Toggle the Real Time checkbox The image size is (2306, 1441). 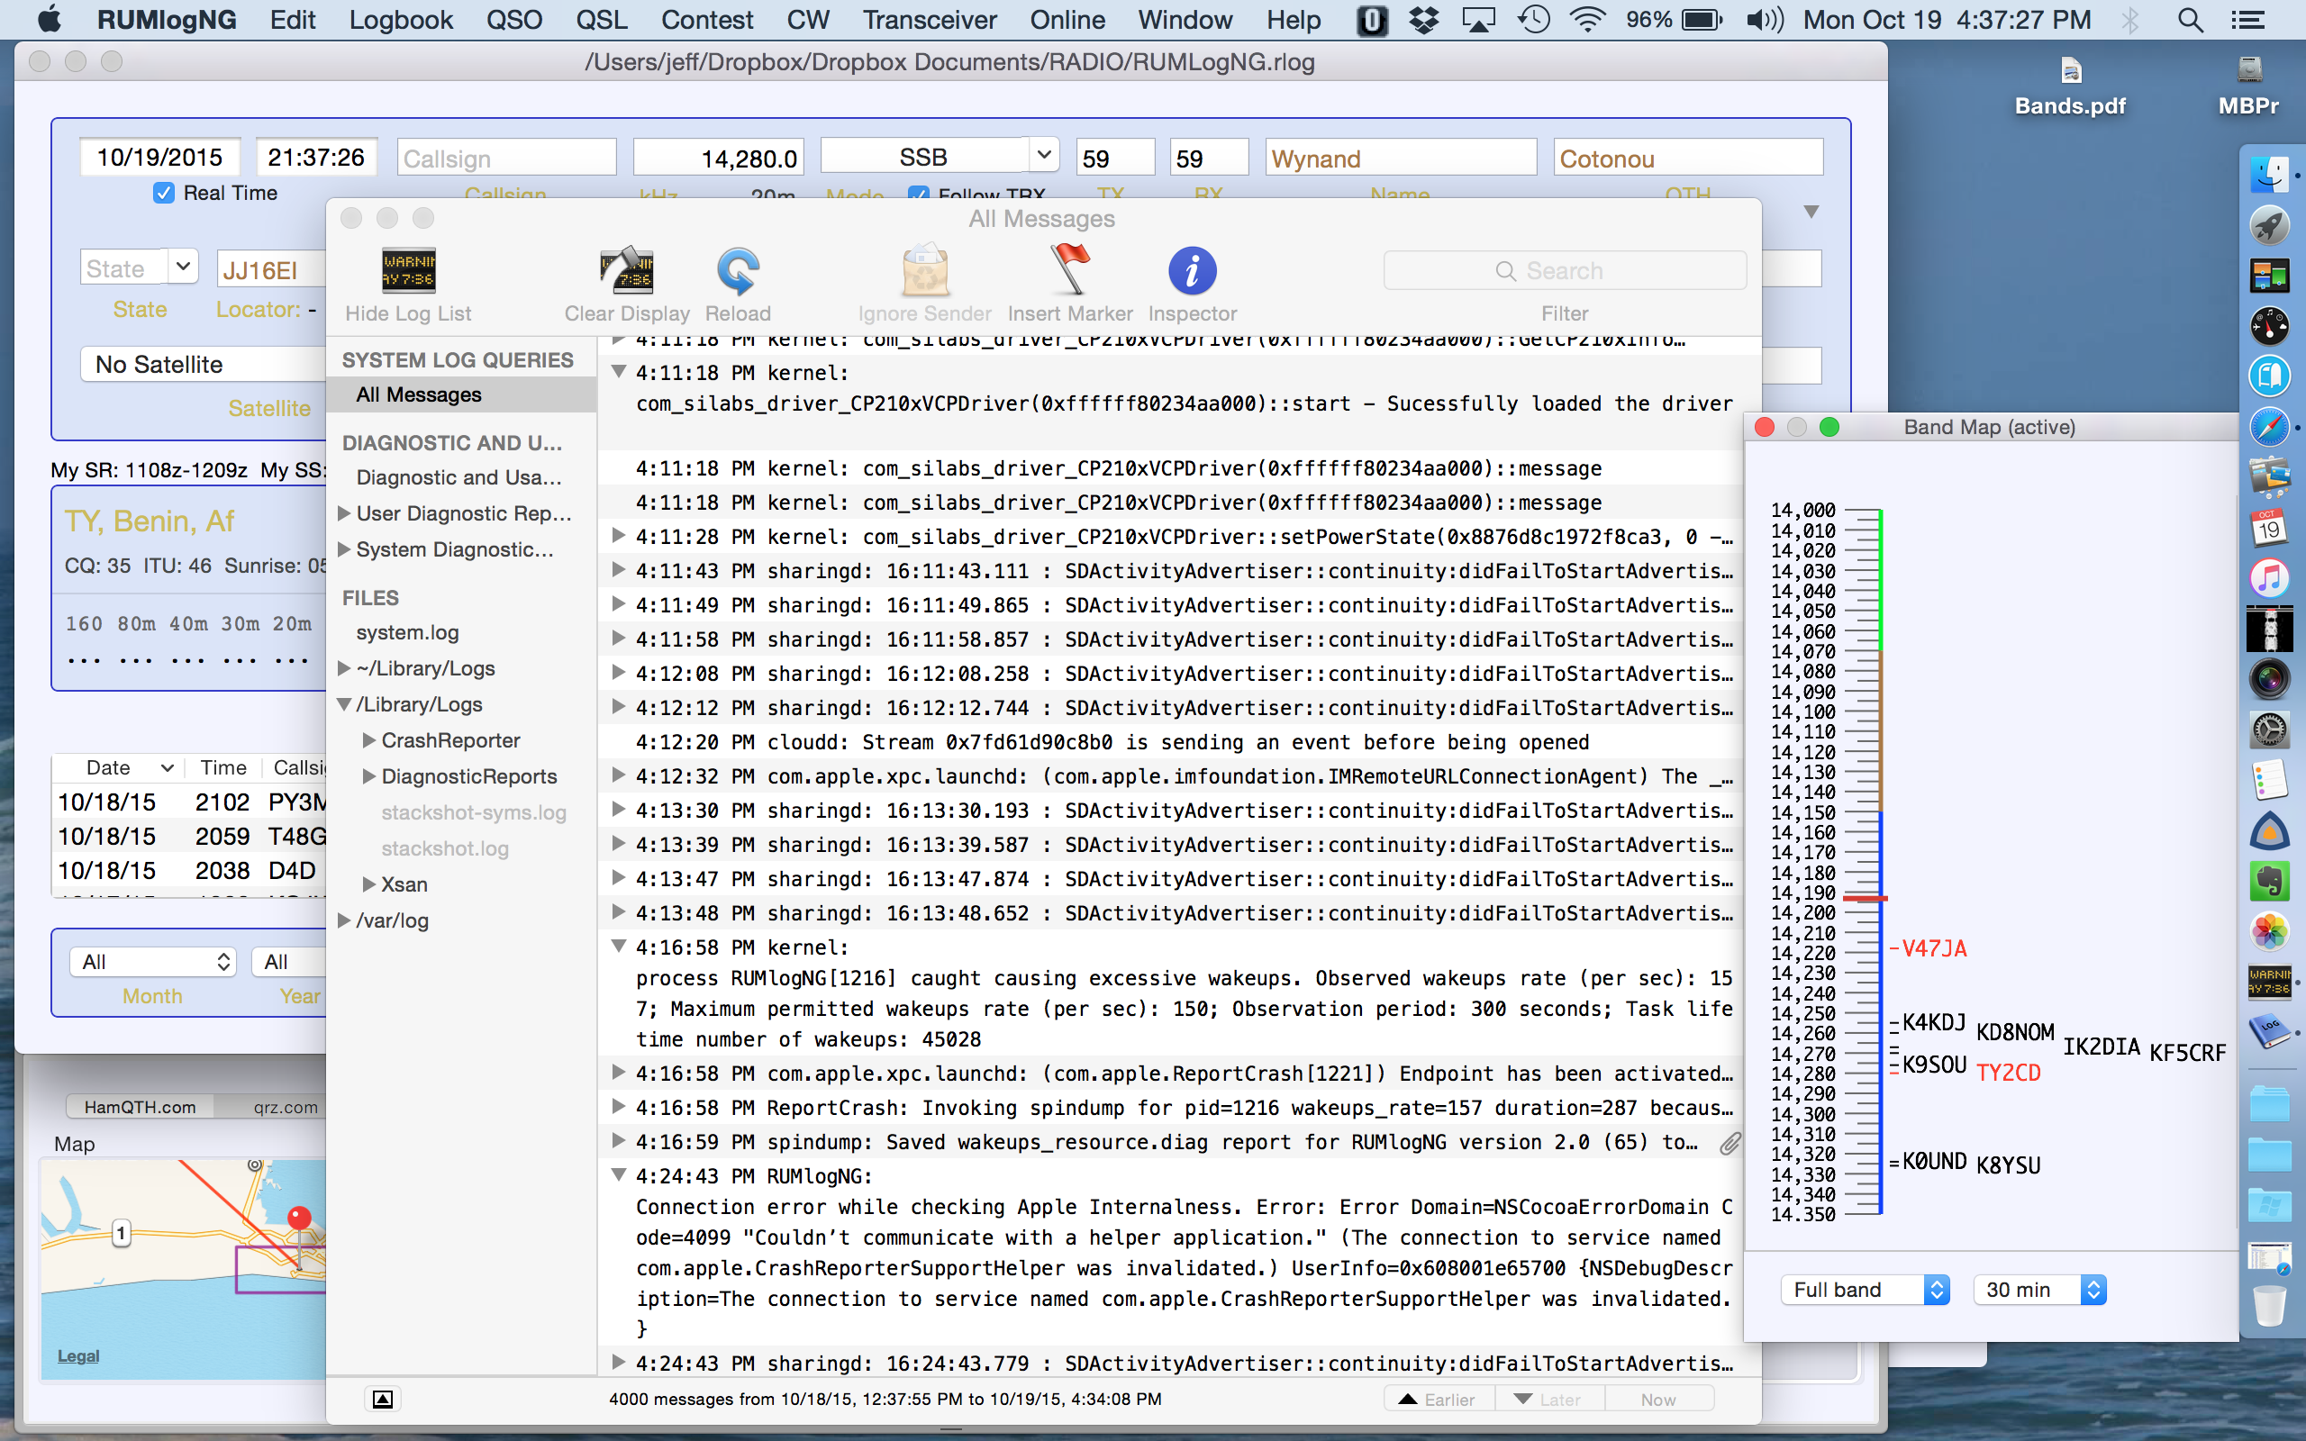164,194
